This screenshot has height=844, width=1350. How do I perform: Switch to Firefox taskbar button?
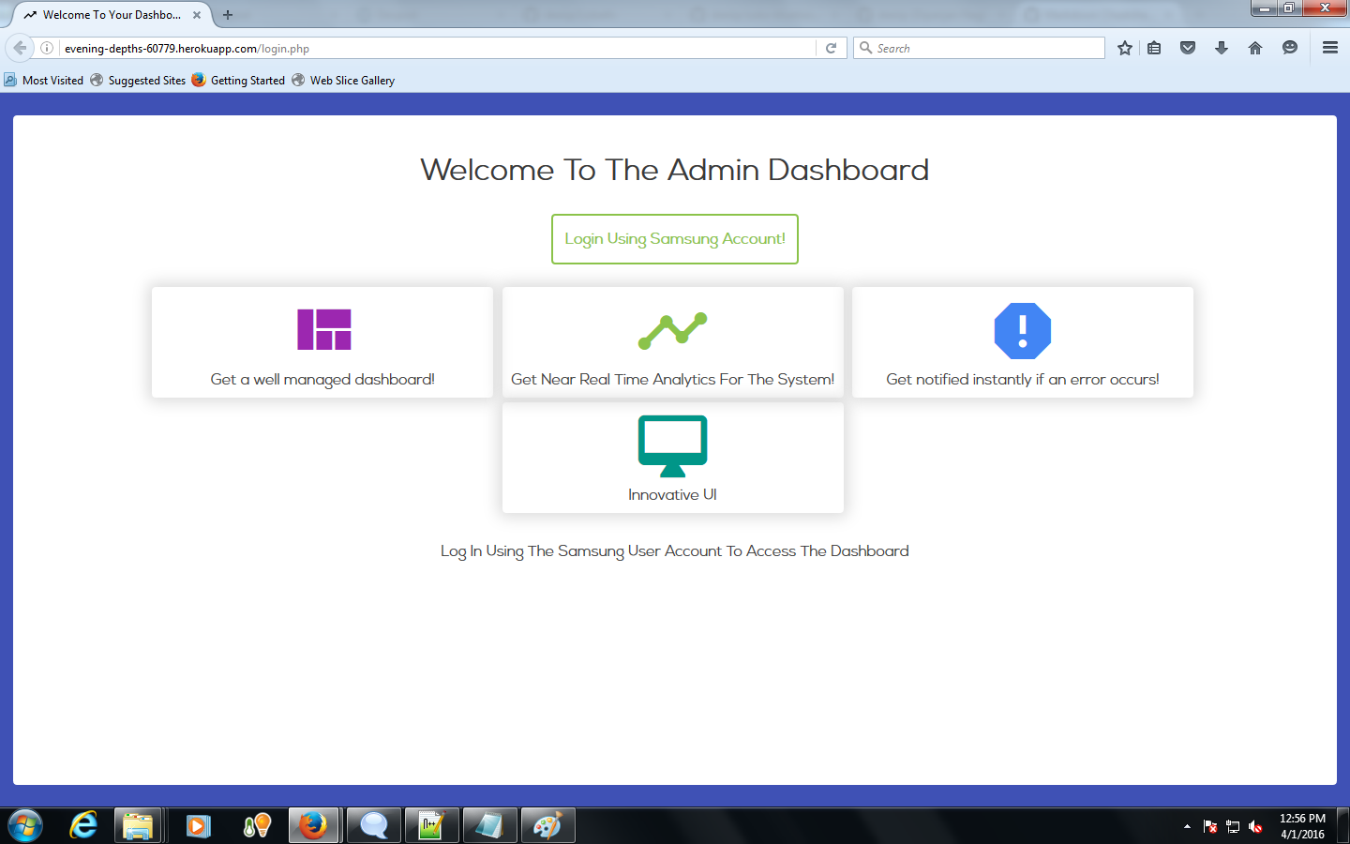tap(313, 826)
